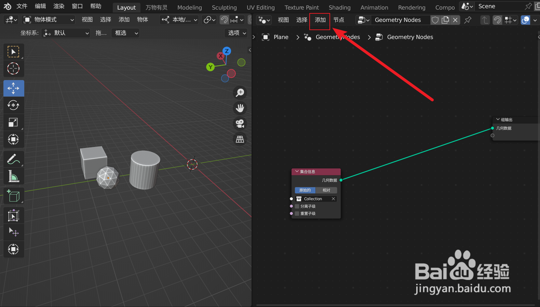Open the 文件 menu
The image size is (540, 307).
(22, 7)
